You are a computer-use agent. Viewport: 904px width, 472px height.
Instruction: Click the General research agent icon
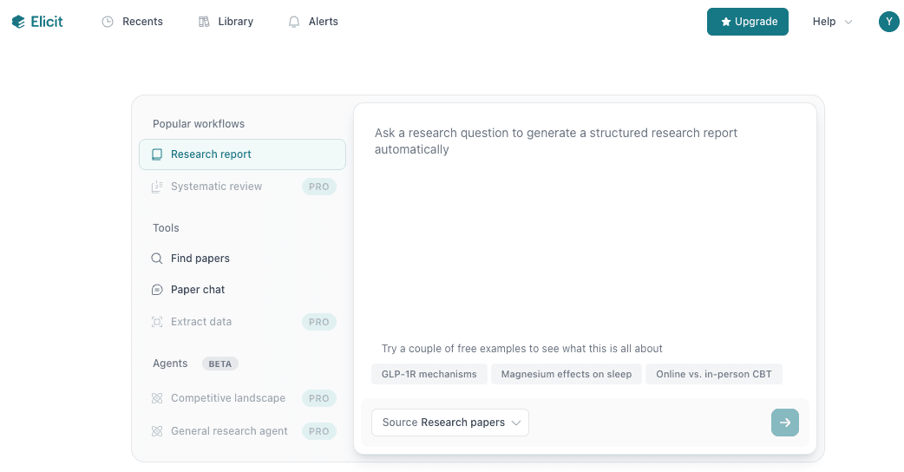[x=157, y=431]
